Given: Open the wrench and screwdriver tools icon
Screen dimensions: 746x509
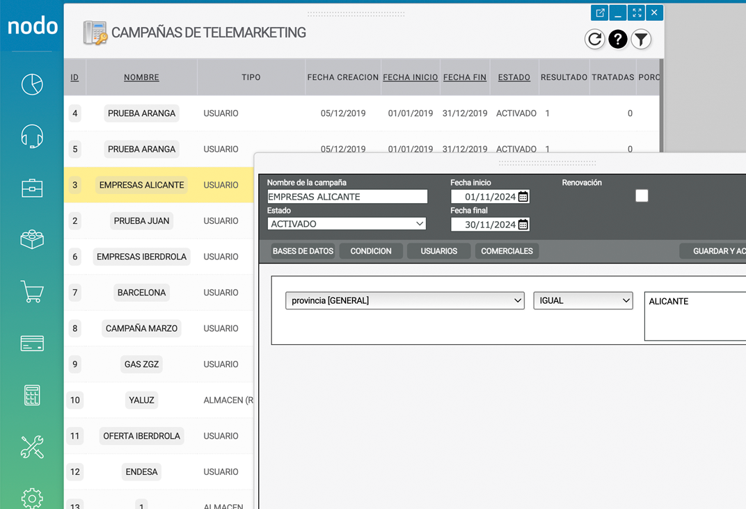Looking at the screenshot, I should click(x=32, y=446).
